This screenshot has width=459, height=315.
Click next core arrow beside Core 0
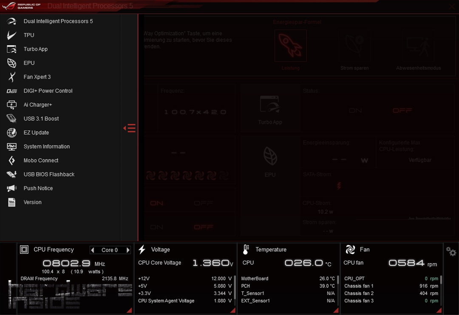[x=128, y=250]
